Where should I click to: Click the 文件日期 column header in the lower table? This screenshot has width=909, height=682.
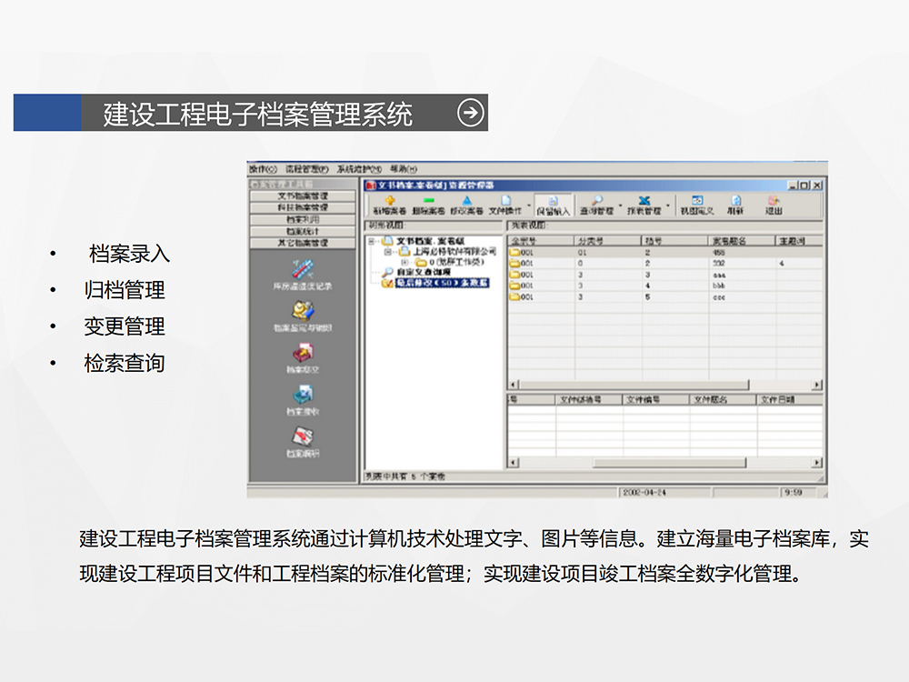click(x=790, y=399)
